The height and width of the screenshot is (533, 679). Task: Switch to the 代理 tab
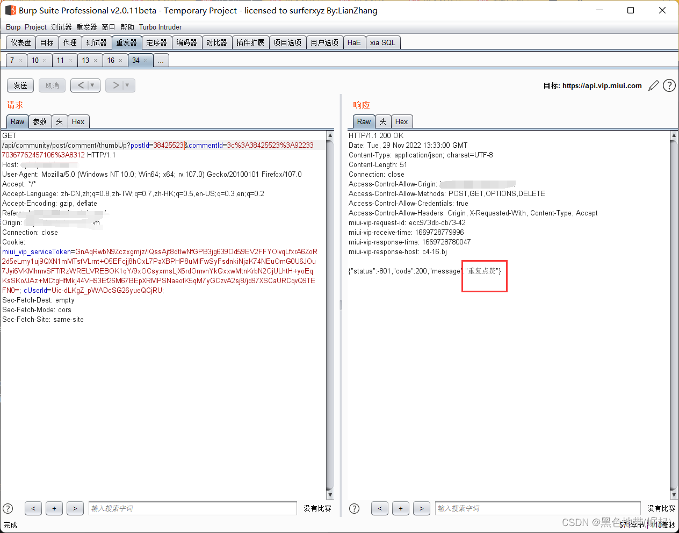(70, 42)
